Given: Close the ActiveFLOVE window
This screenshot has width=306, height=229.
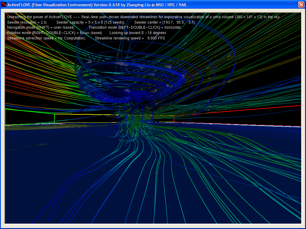Looking at the screenshot, I should 301,4.
